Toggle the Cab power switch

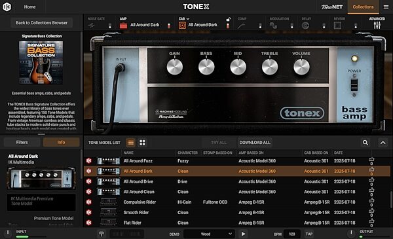[228, 26]
